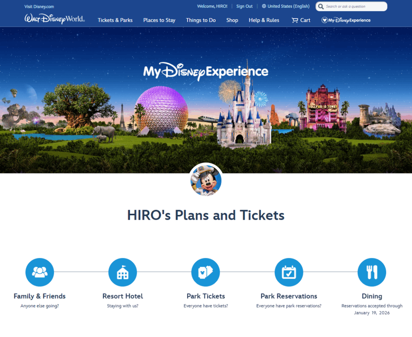
Task: Open the Dining fork and knife icon
Action: point(372,272)
